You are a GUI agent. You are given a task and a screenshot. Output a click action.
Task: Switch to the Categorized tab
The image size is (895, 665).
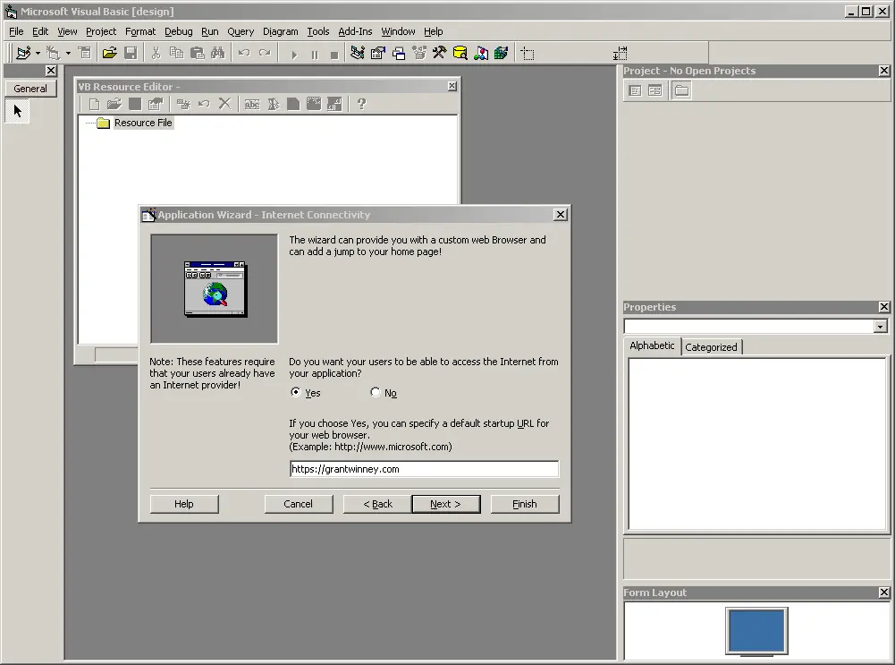pyautogui.click(x=711, y=346)
